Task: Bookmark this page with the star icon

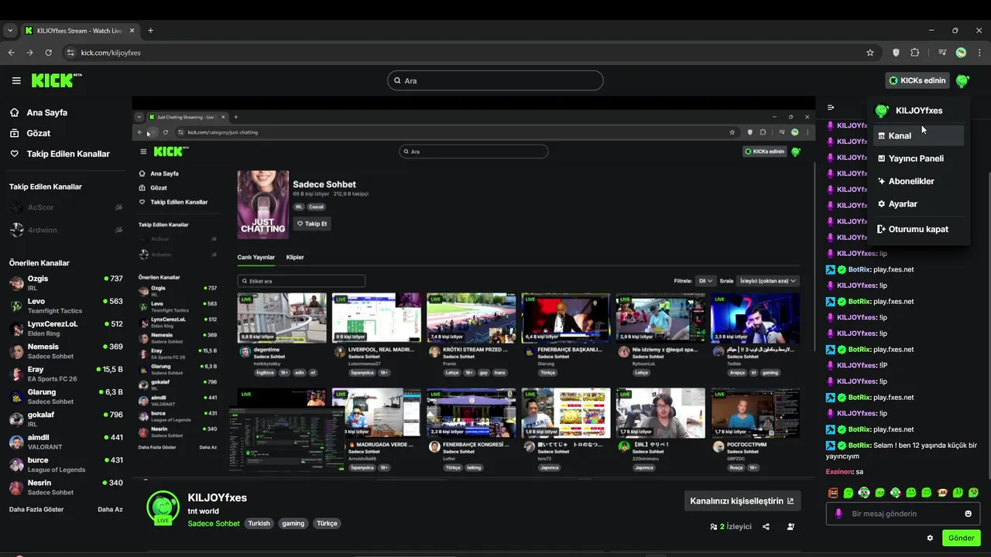Action: point(870,53)
